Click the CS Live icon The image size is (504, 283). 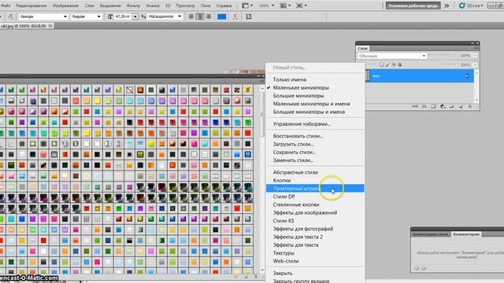click(x=462, y=6)
